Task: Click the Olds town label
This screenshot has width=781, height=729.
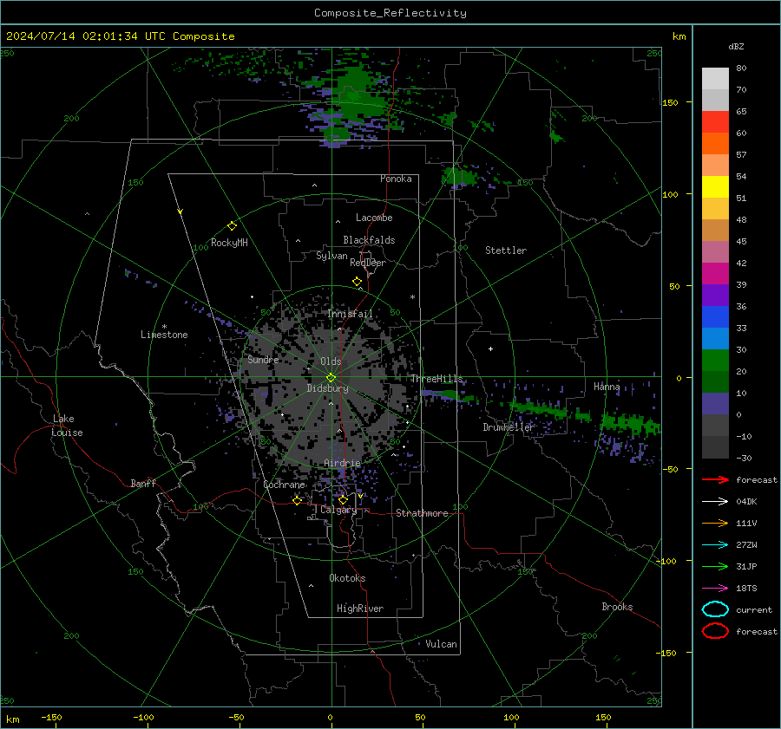Action: tap(331, 361)
